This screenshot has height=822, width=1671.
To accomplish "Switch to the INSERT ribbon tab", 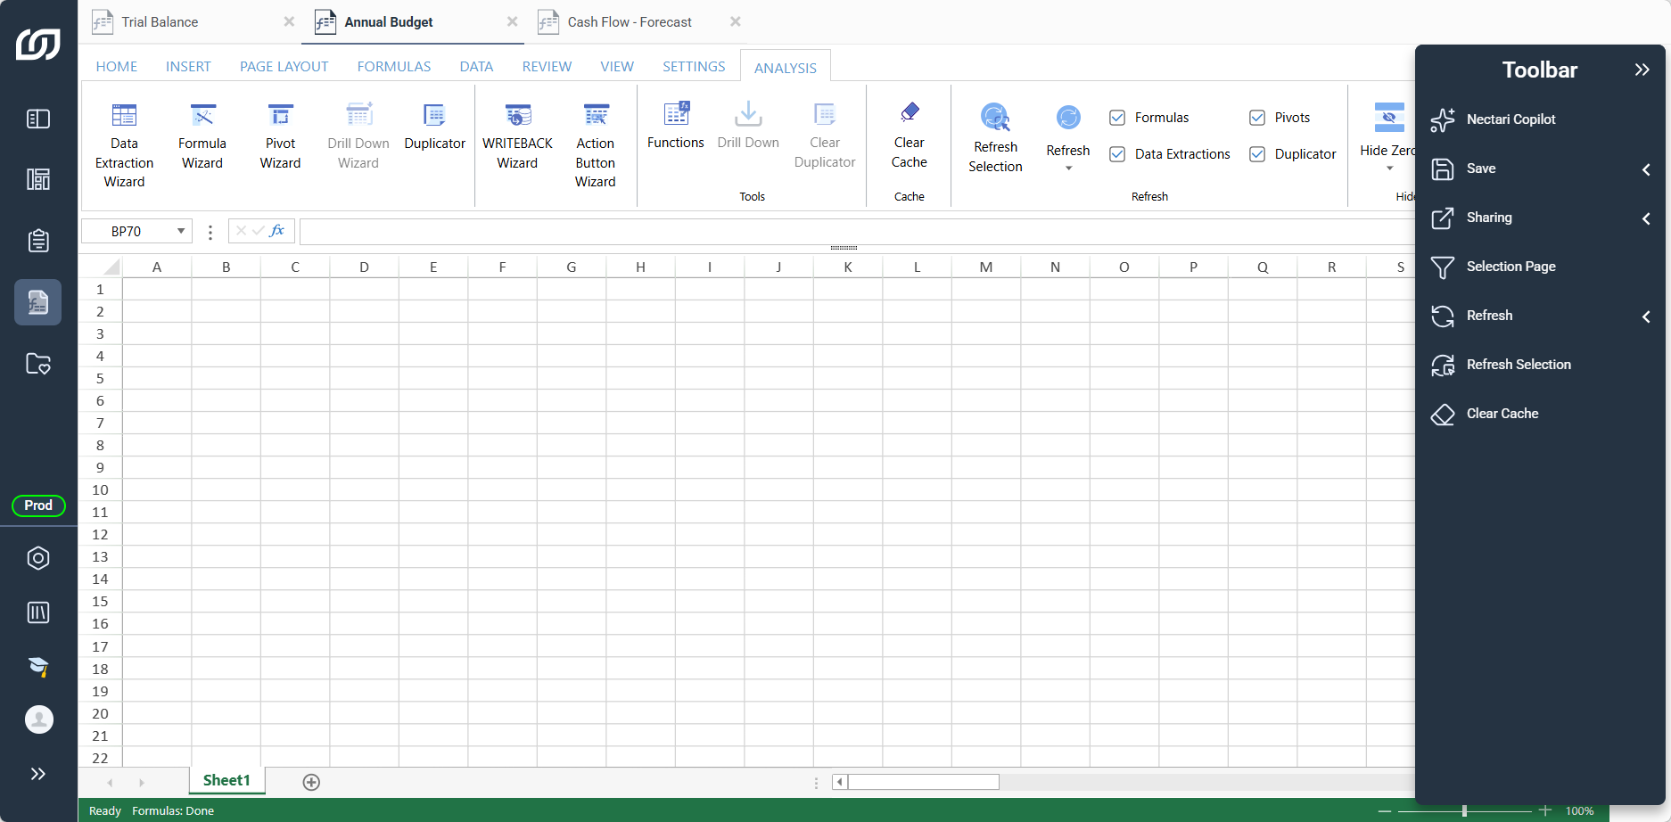I will pyautogui.click(x=188, y=67).
